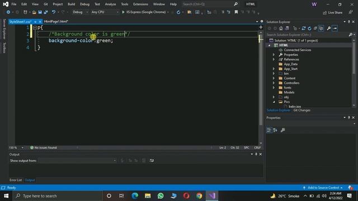Click the Solution Explorer Refresh icon
This screenshot has height=201, width=358.
tap(309, 28)
